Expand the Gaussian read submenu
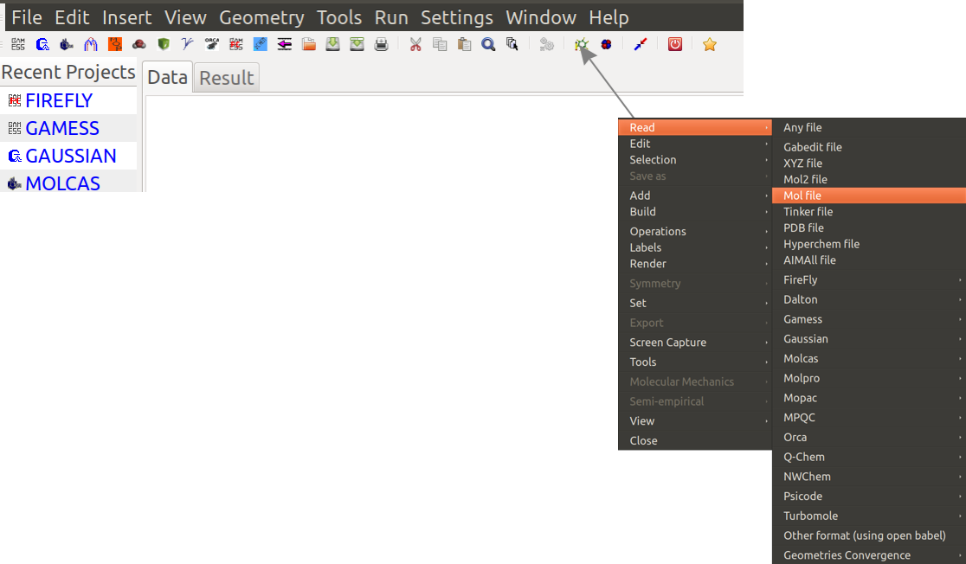Screen dimensions: 966x564 pos(869,338)
